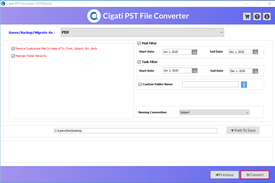
Task: Toggle the Task Filter checkbox
Action: (139, 62)
